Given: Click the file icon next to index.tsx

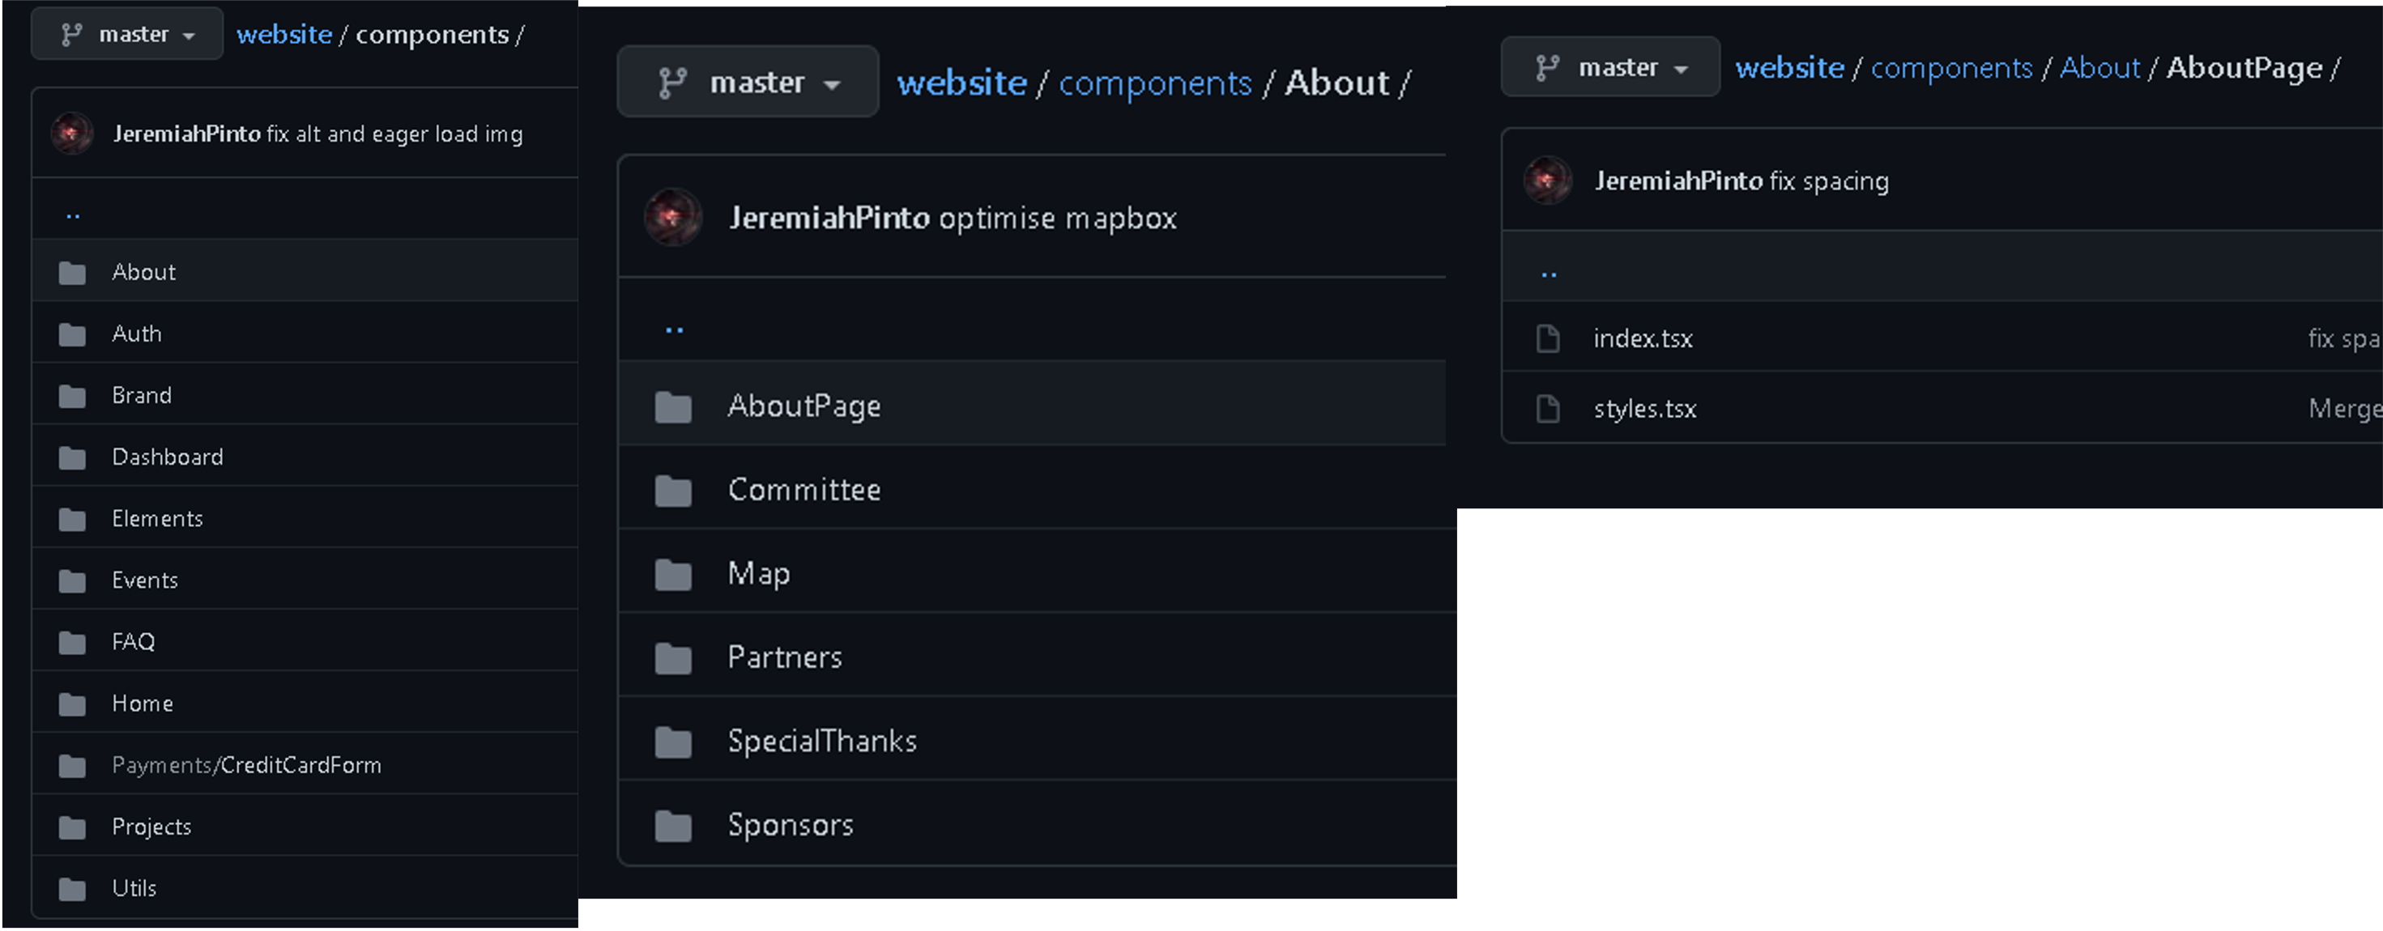Looking at the screenshot, I should pyautogui.click(x=1547, y=338).
